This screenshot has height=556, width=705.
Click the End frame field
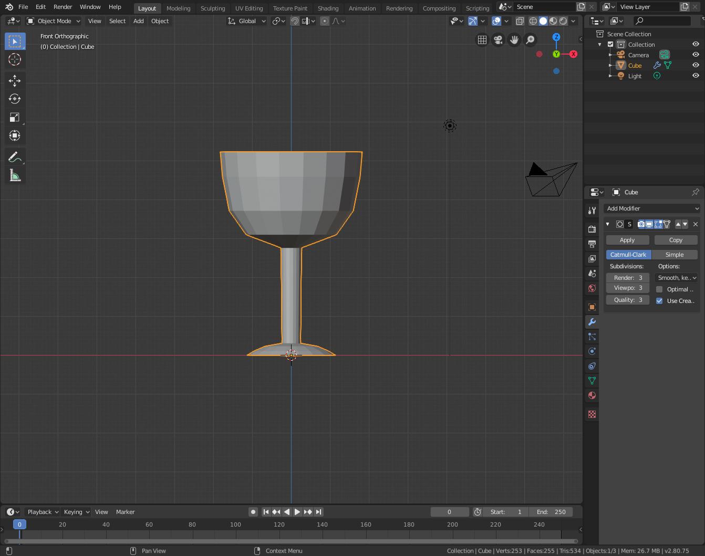(x=551, y=512)
